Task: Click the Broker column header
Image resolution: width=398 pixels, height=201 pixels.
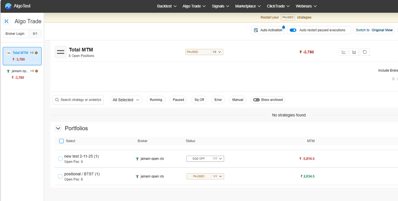Action: [143, 141]
